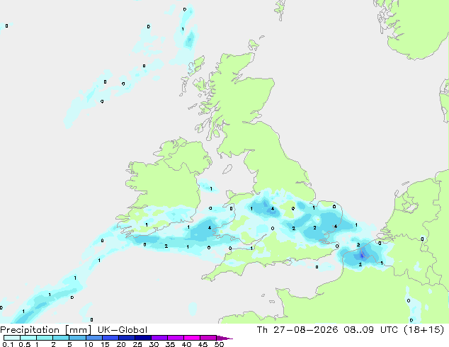The width and height of the screenshot is (449, 347).
Task: Click the 0.1–0.5 mm palest cyan legend swatch
Action: coord(12,338)
